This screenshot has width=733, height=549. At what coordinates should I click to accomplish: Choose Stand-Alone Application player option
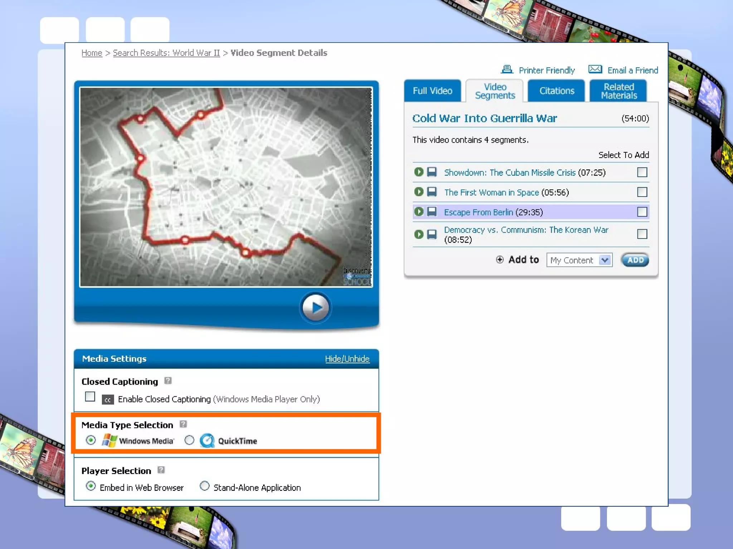[204, 486]
